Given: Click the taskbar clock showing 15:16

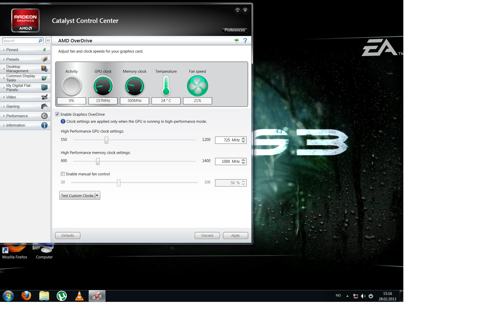Looking at the screenshot, I should pos(387,296).
